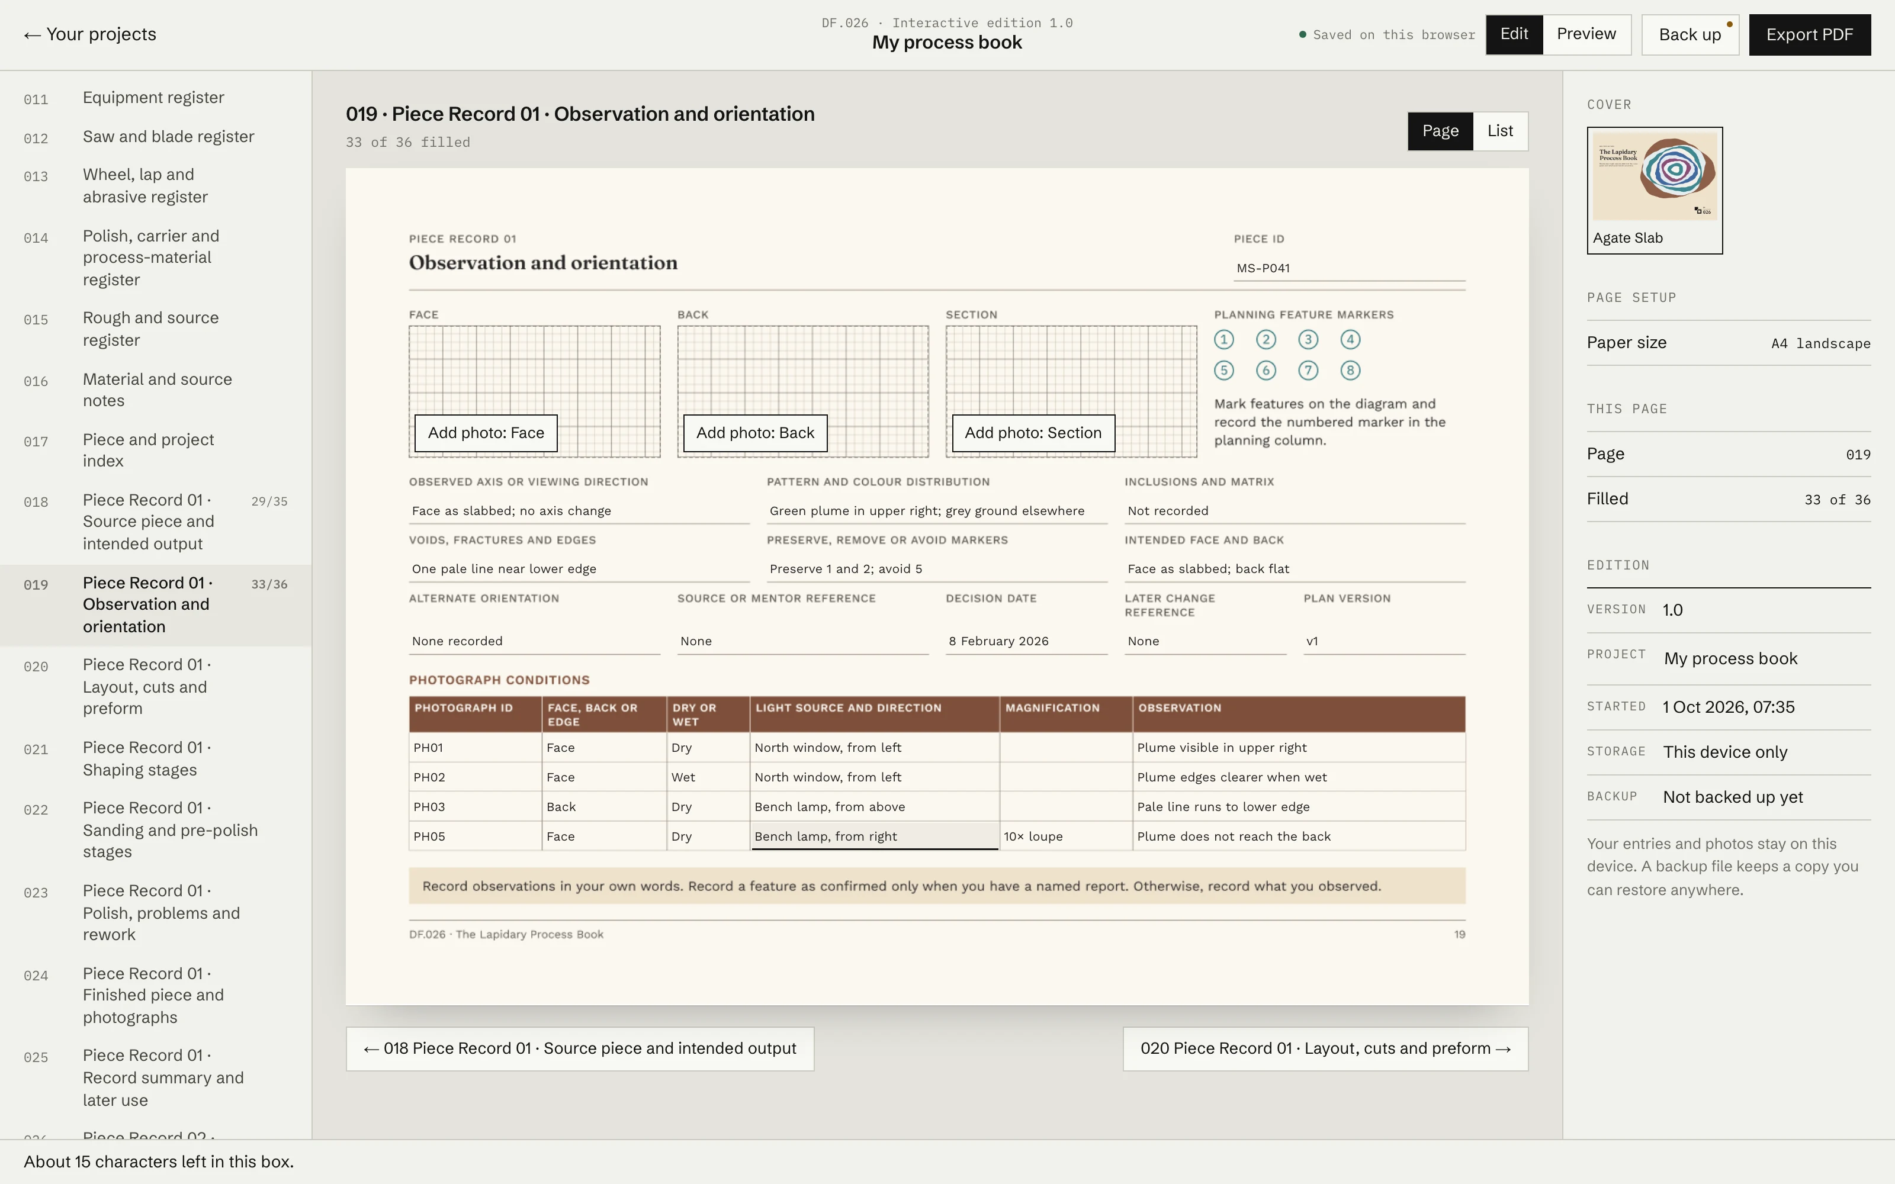Image resolution: width=1895 pixels, height=1184 pixels.
Task: Select planning feature marker 1
Action: [1224, 340]
